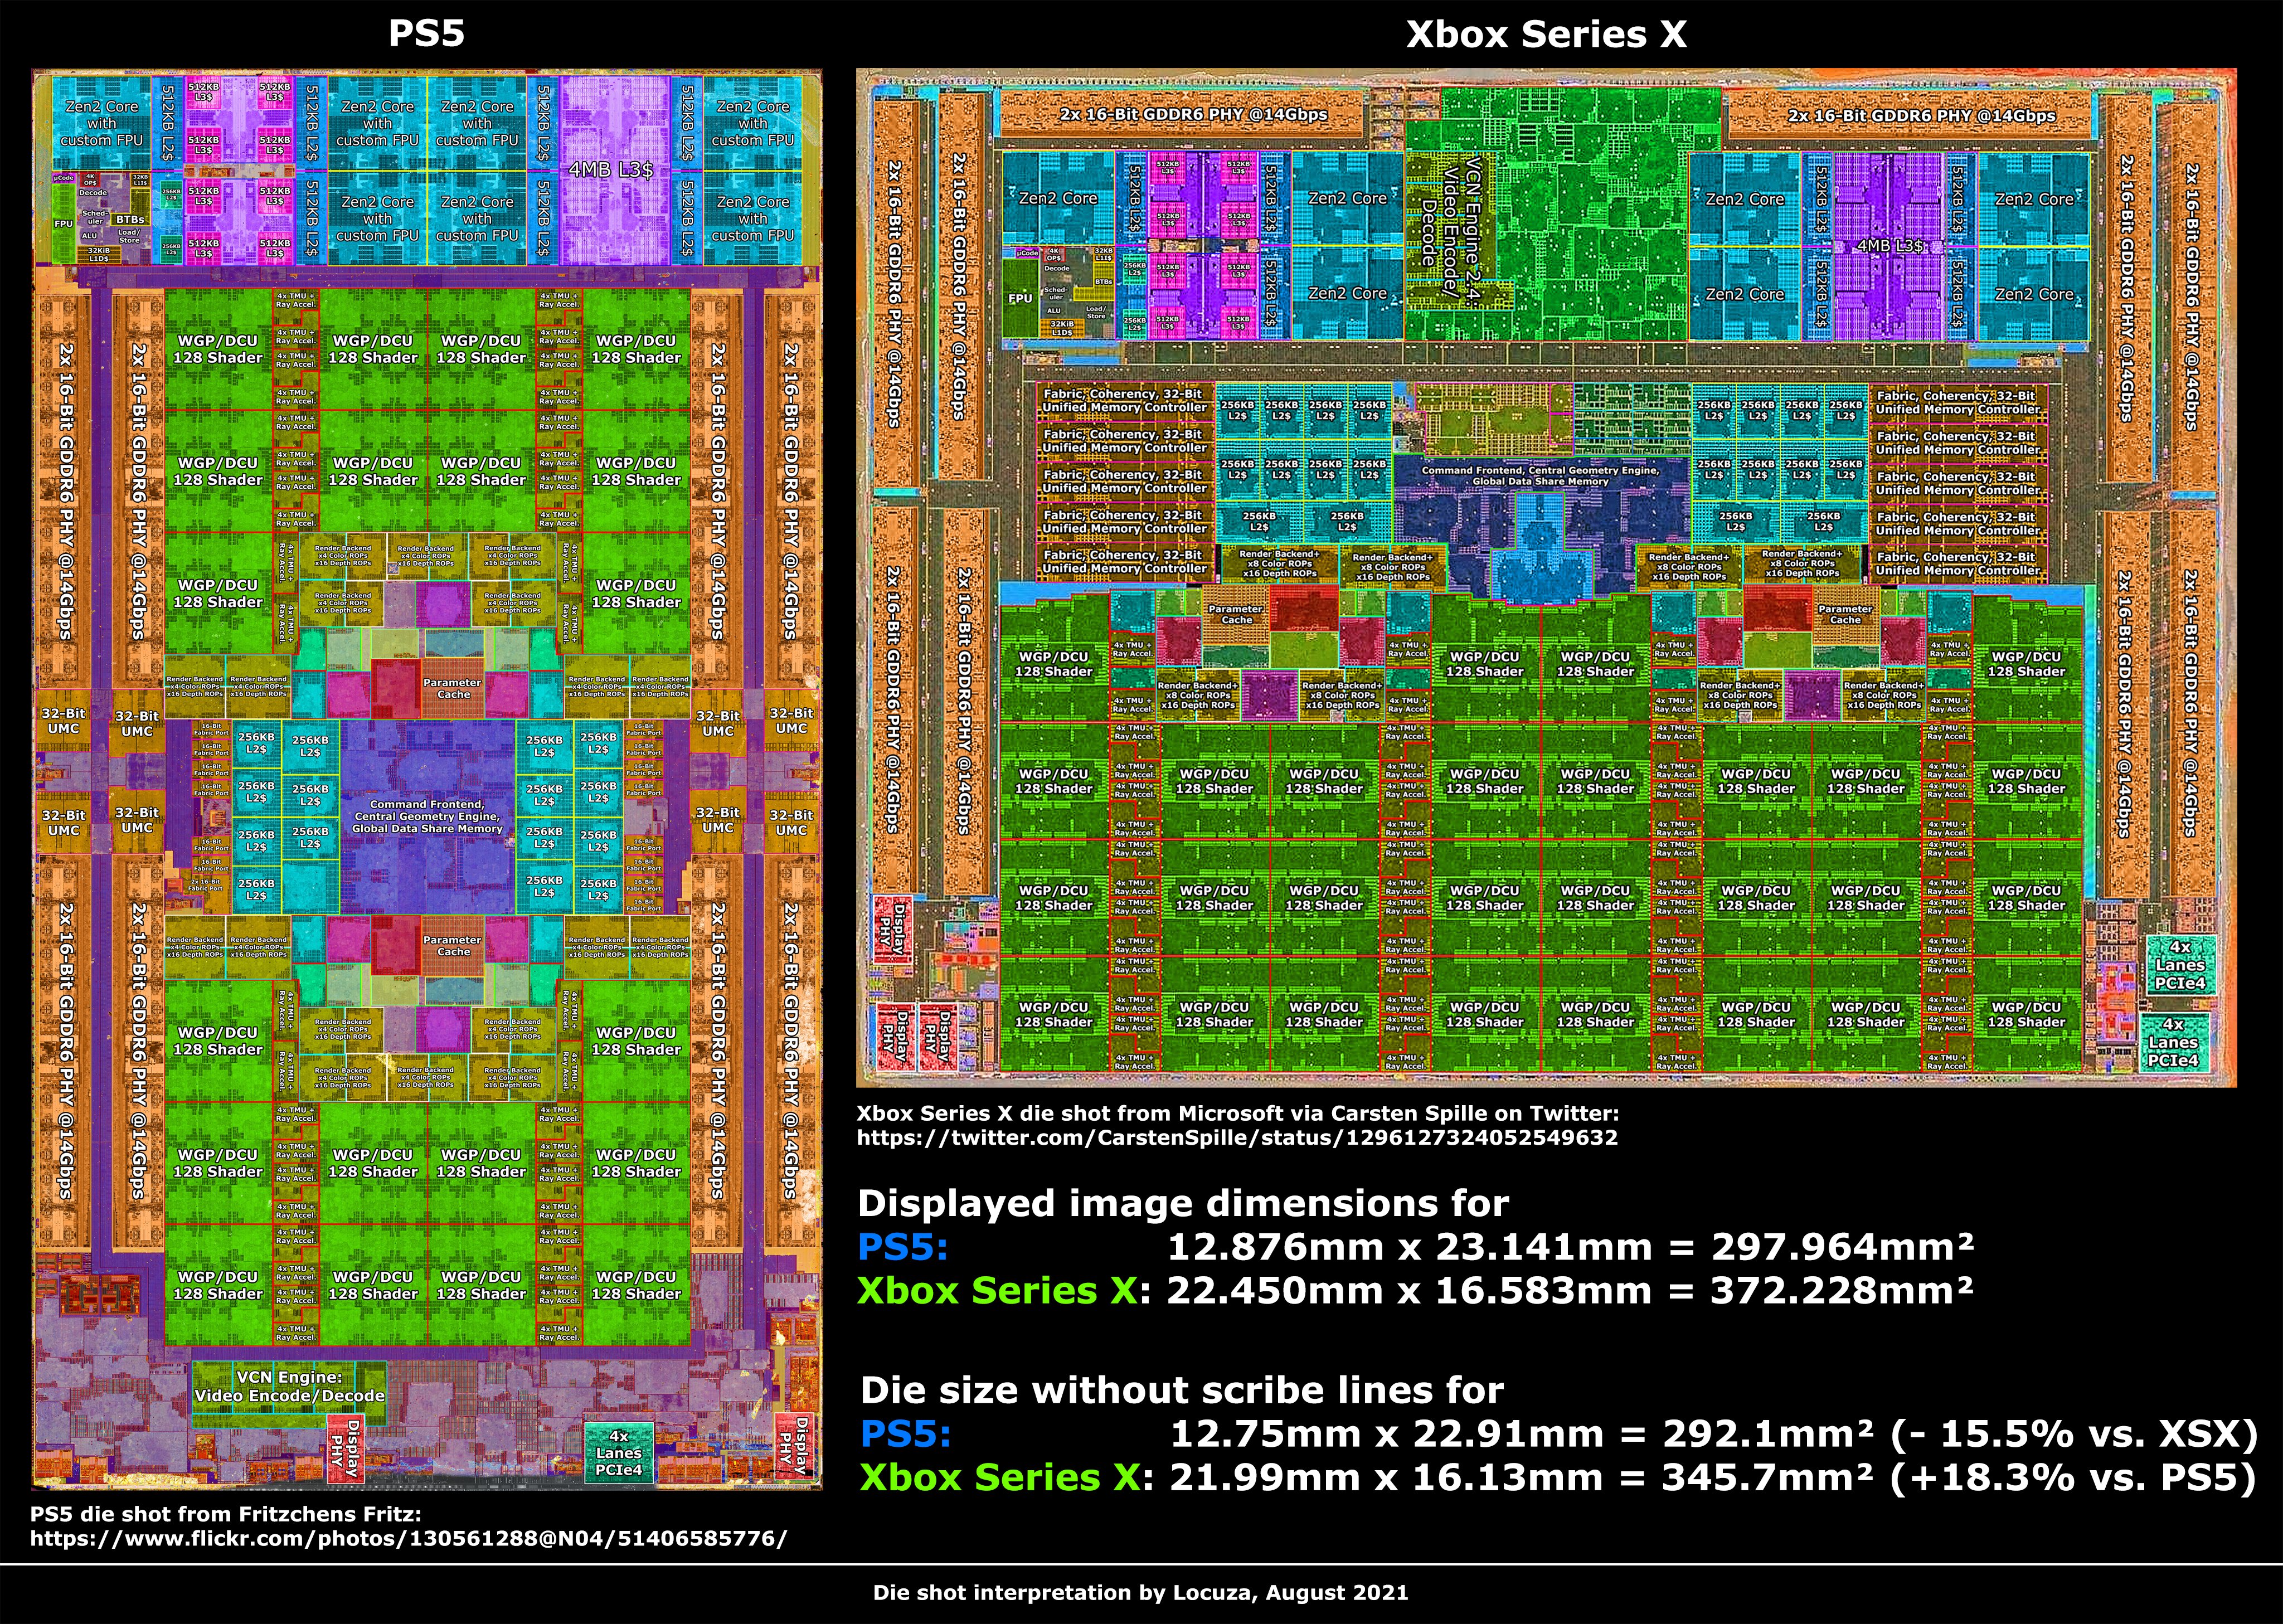
Task: Click 'FPU' label in Xbox Zen2 core
Action: (1020, 298)
